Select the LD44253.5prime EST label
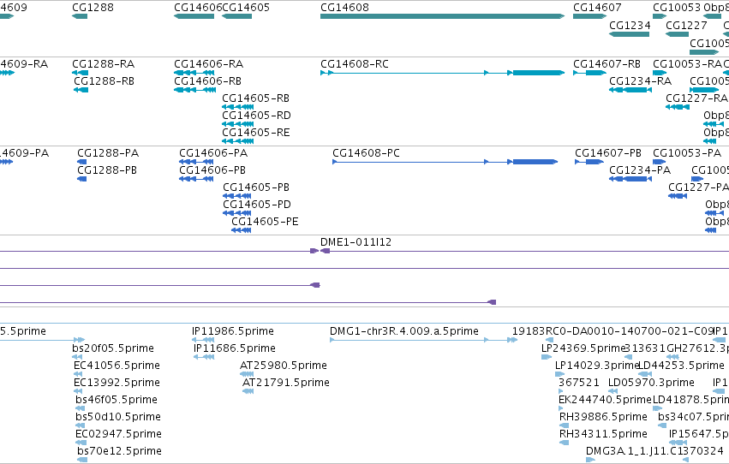This screenshot has width=729, height=464. pos(681,366)
